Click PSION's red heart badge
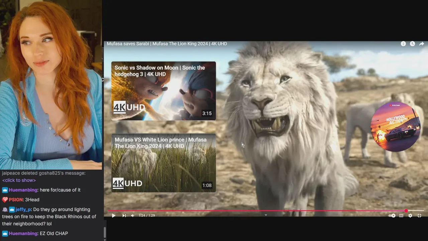Viewport: 428px width, 241px height. tap(5, 199)
